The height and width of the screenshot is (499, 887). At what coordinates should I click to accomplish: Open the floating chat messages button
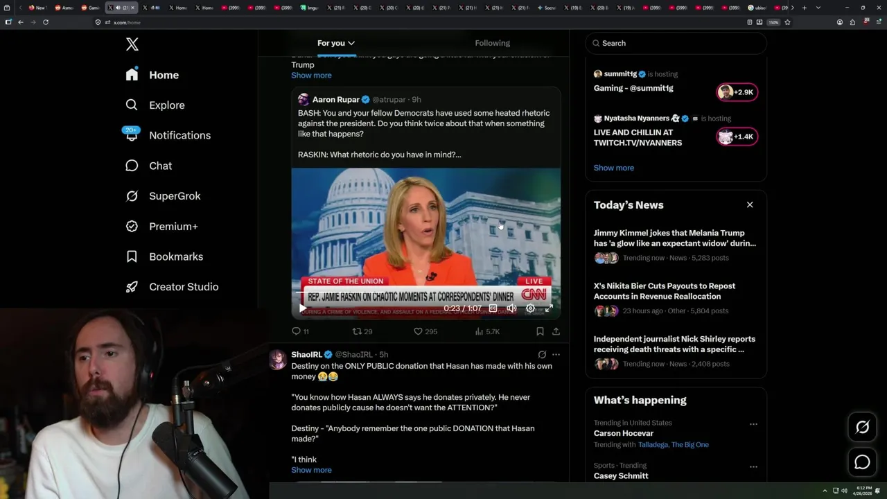(862, 462)
